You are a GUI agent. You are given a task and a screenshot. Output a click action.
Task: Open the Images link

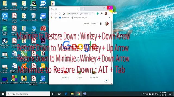pyautogui.click(x=93, y=23)
